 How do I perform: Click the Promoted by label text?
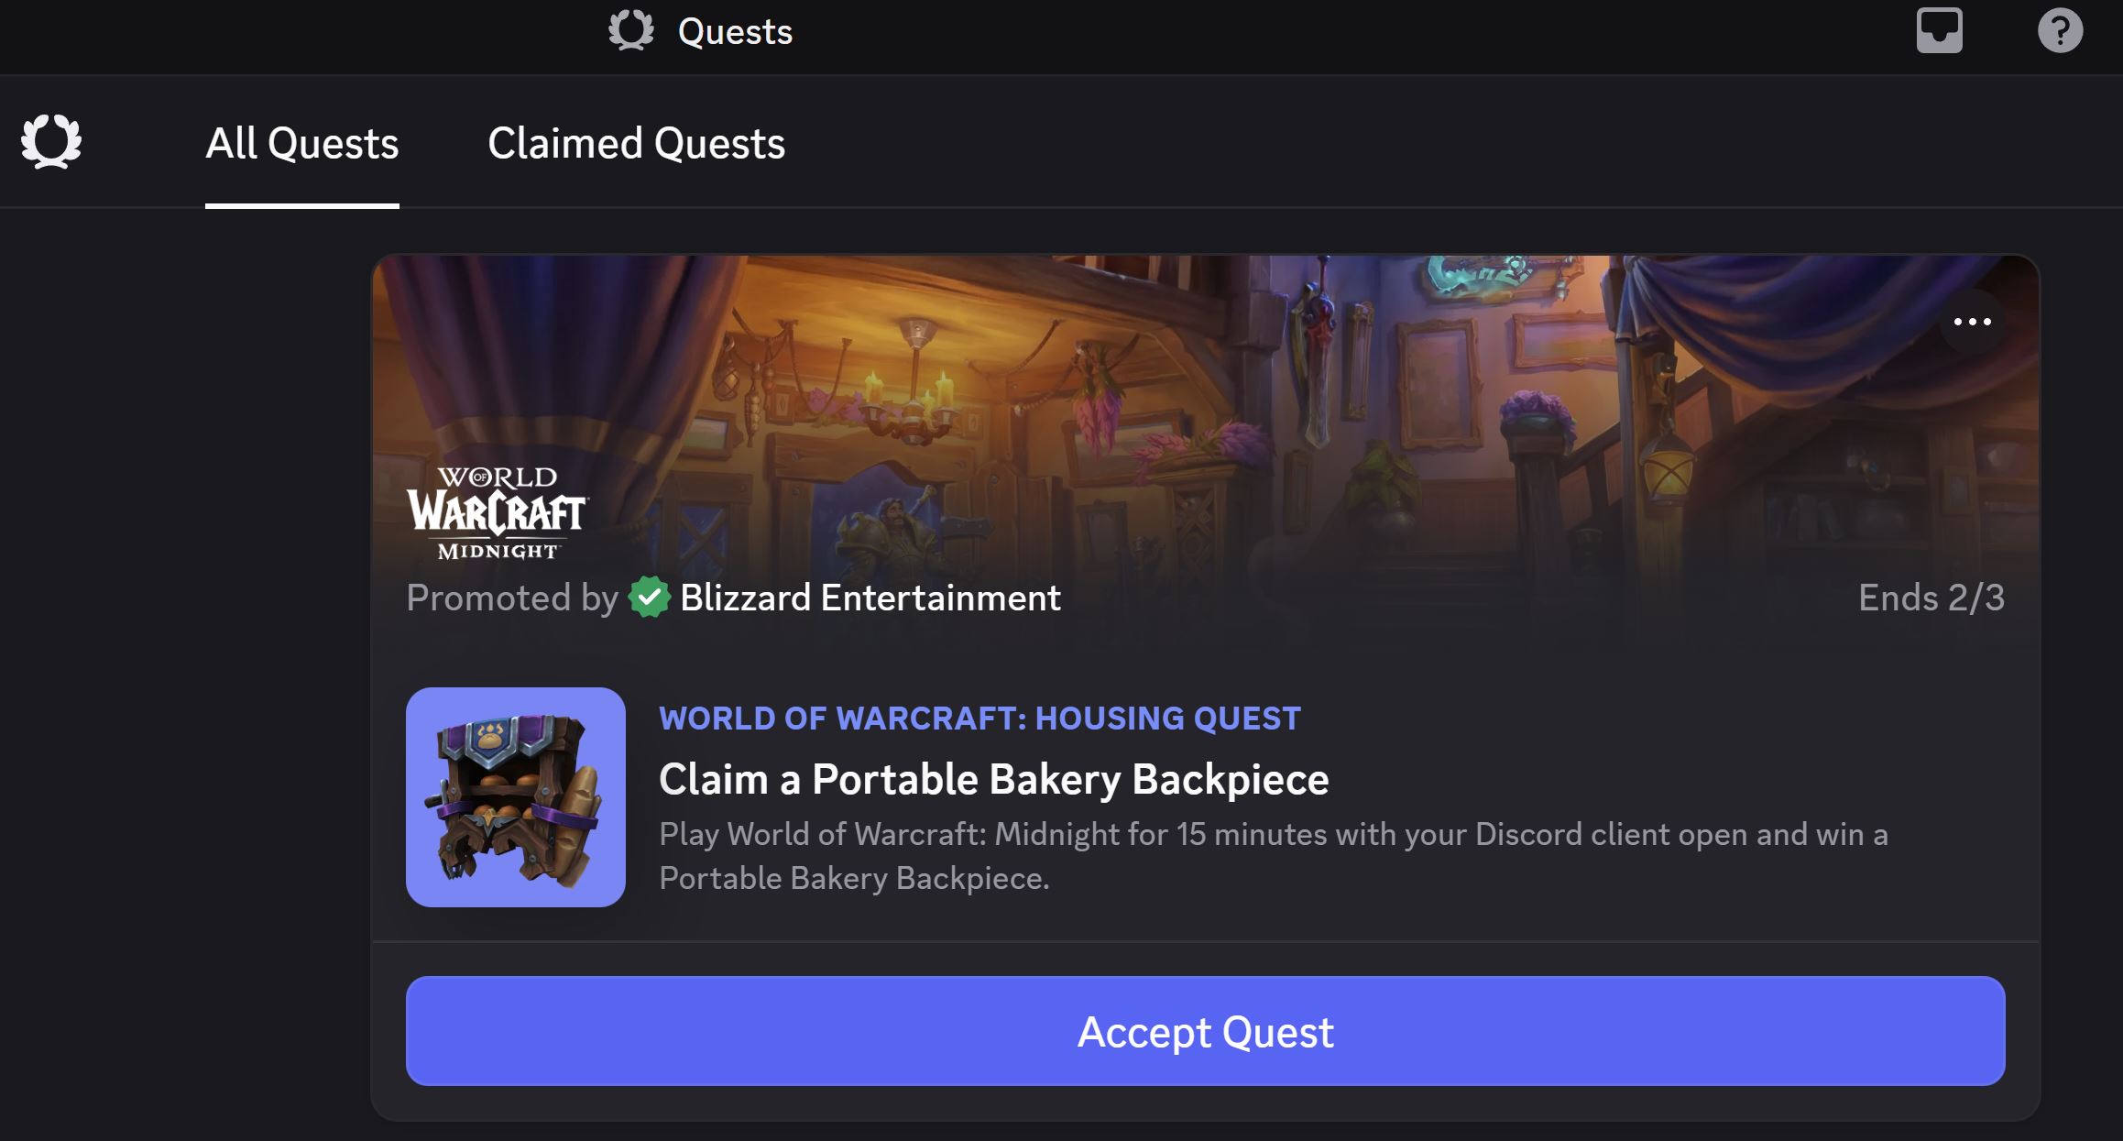pos(512,598)
